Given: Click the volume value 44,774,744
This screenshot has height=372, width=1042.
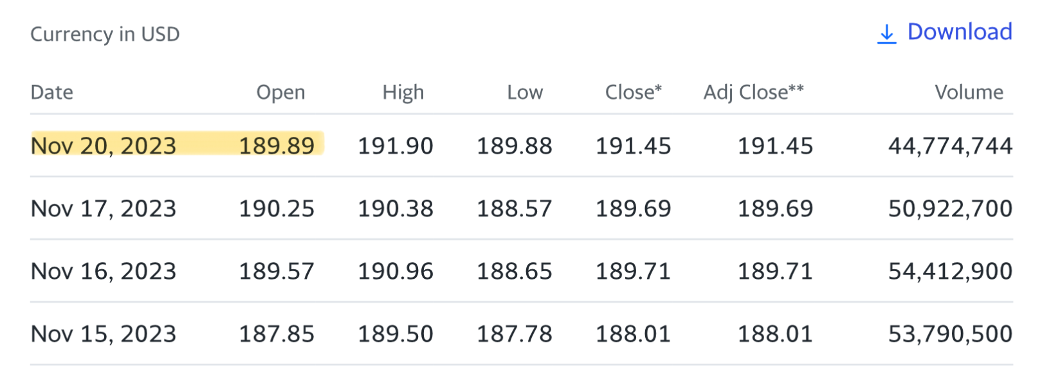Looking at the screenshot, I should pyautogui.click(x=950, y=146).
